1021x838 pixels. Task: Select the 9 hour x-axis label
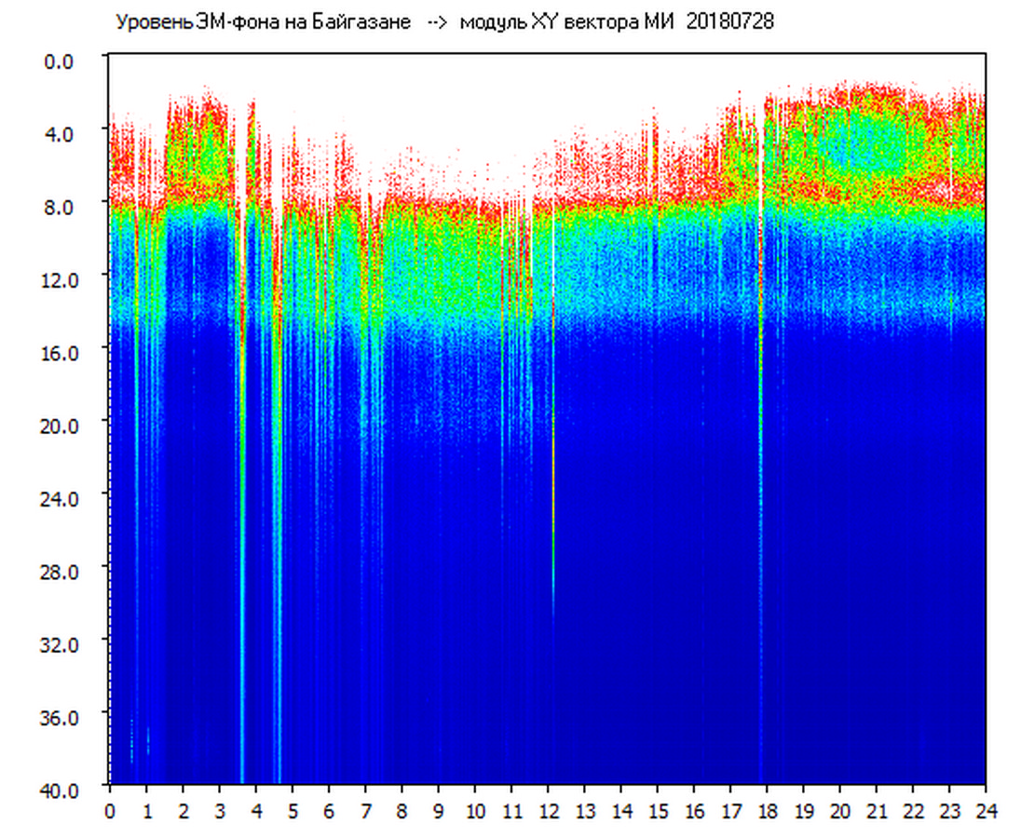[439, 811]
